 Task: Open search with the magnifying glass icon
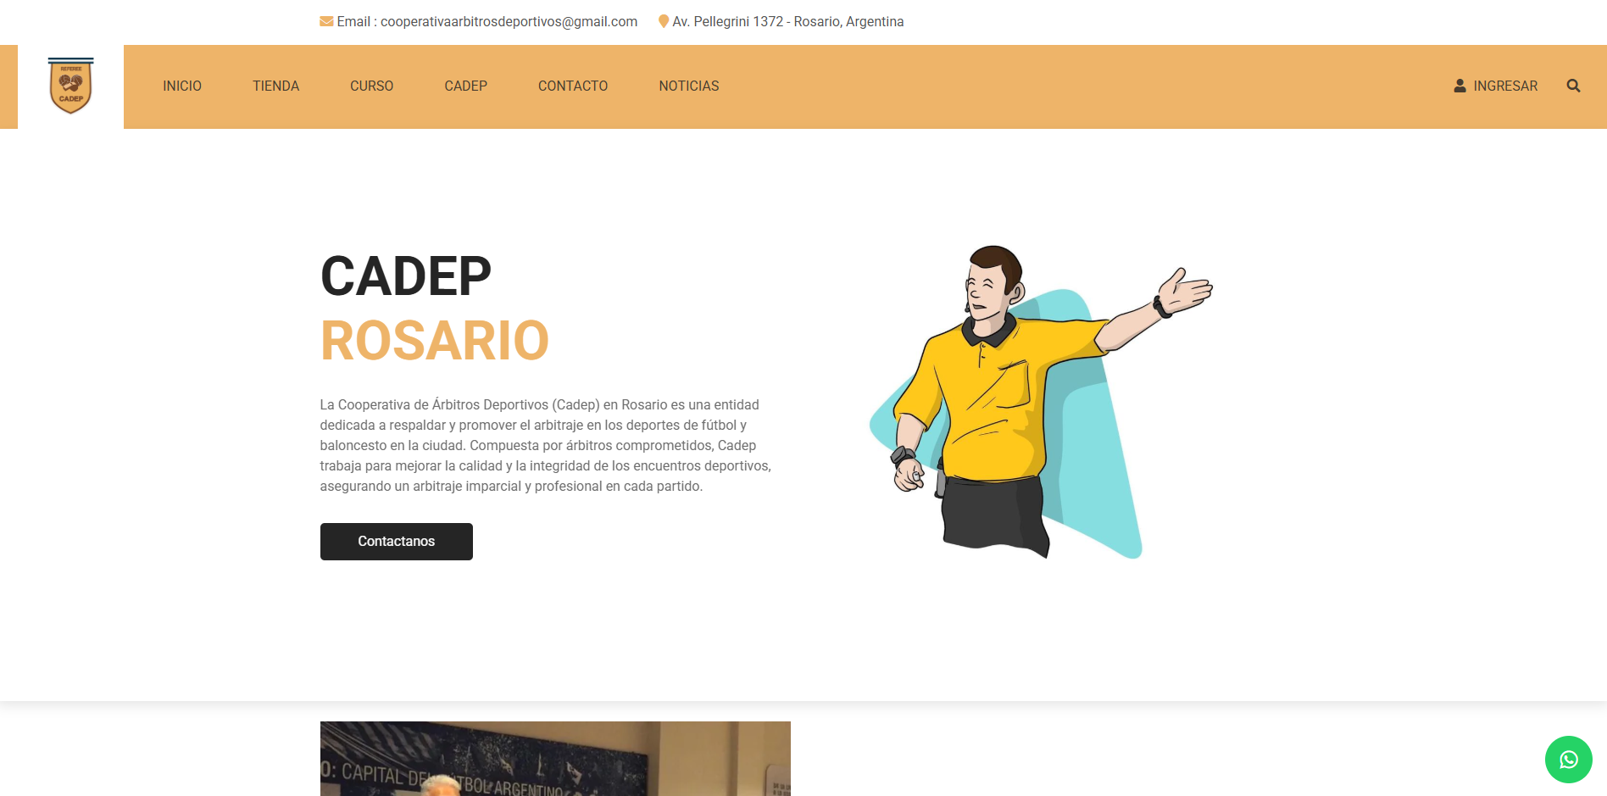tap(1573, 86)
